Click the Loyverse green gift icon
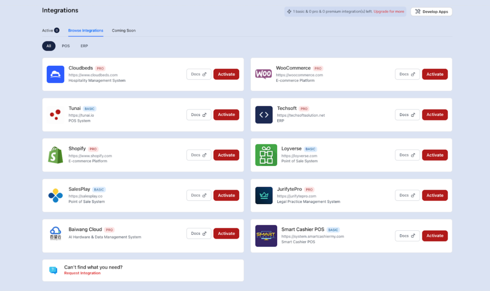This screenshot has height=291, width=490. click(x=266, y=155)
